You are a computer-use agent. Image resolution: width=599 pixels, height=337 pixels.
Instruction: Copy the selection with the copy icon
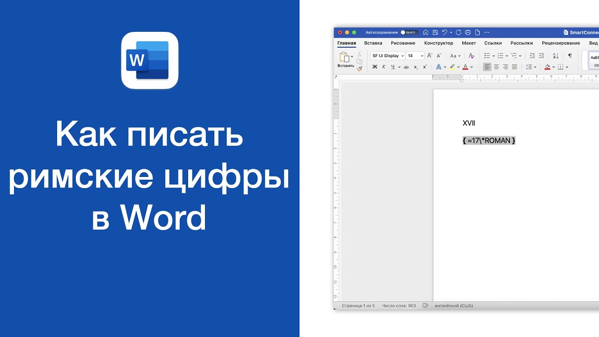[x=359, y=61]
